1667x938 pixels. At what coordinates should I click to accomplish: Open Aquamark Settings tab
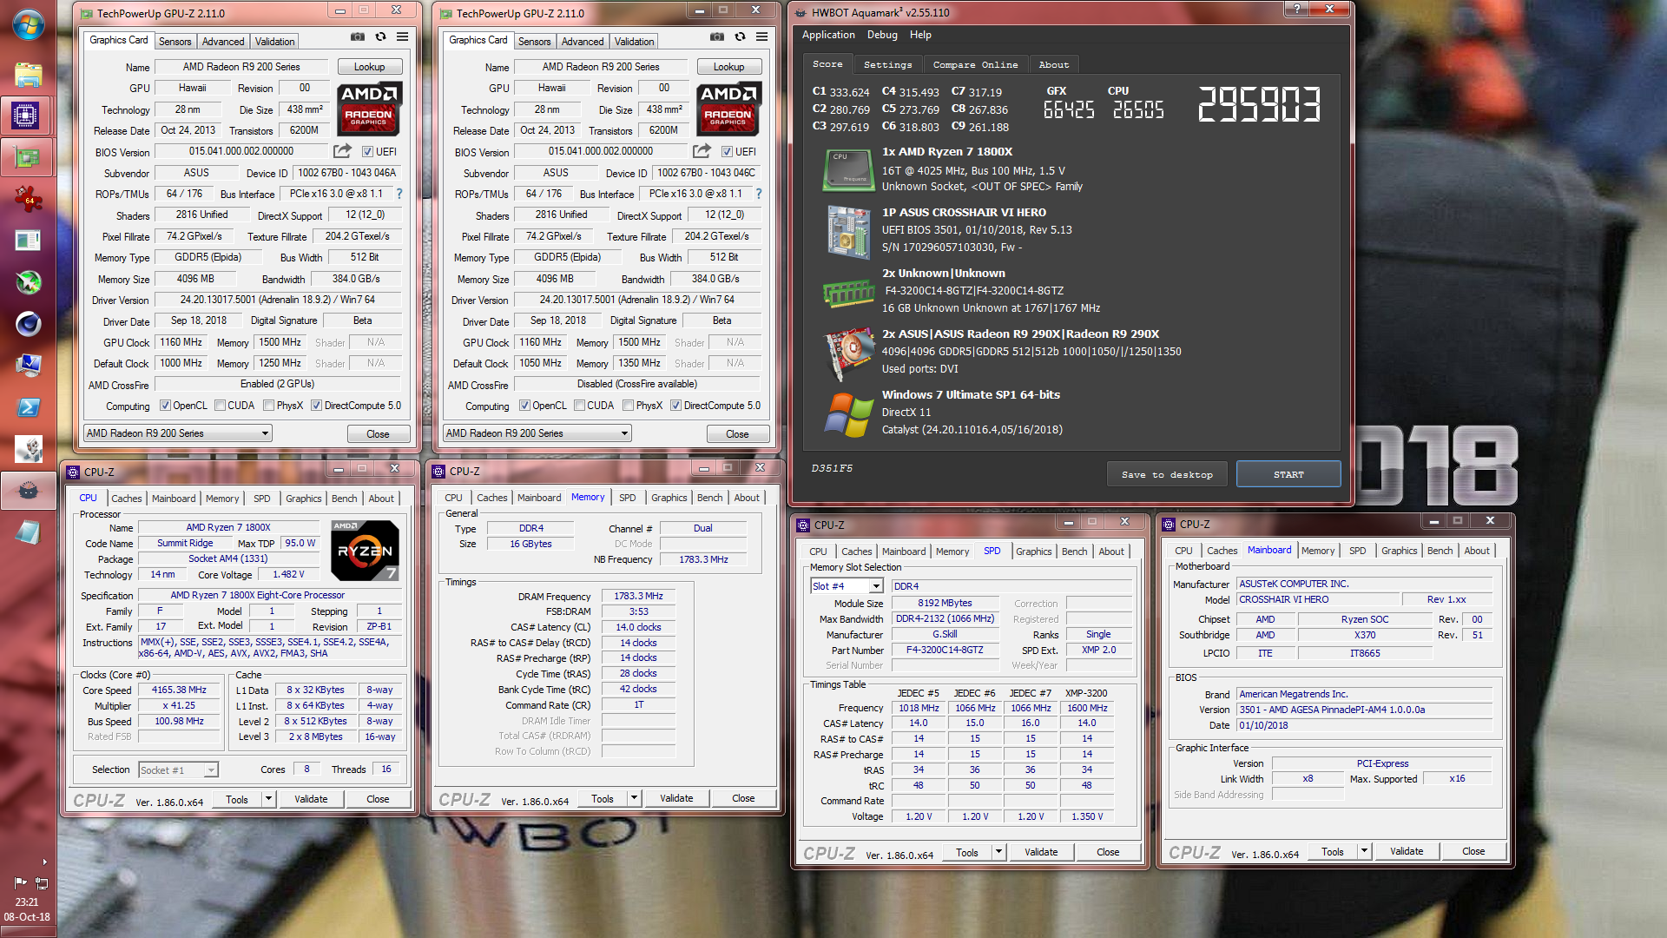887,65
